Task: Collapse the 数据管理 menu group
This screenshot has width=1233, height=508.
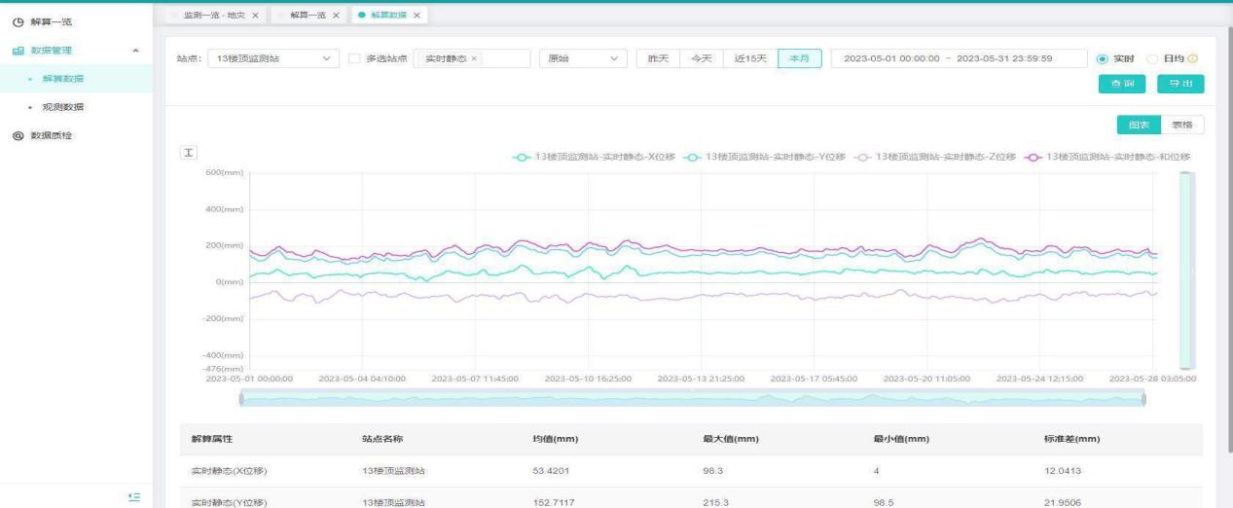Action: coord(135,50)
